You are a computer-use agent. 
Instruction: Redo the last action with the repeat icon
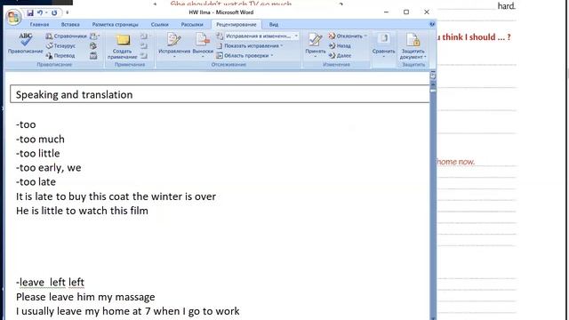coord(54,12)
